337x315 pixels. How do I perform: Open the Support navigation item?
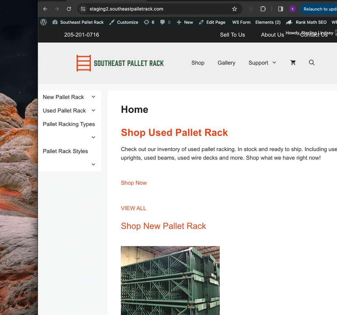click(258, 63)
